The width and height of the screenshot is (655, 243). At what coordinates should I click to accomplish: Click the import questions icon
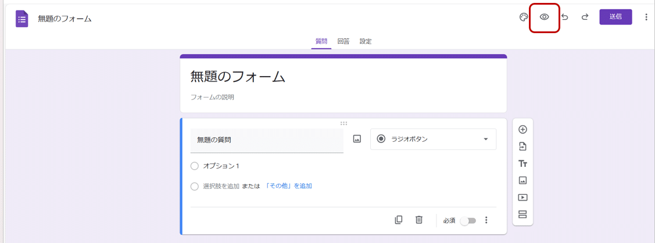click(522, 146)
